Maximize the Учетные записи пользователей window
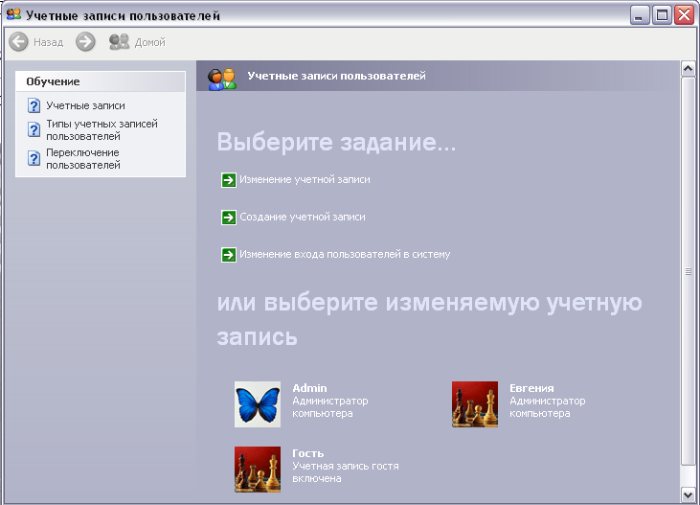Image resolution: width=700 pixels, height=505 pixels. (662, 15)
